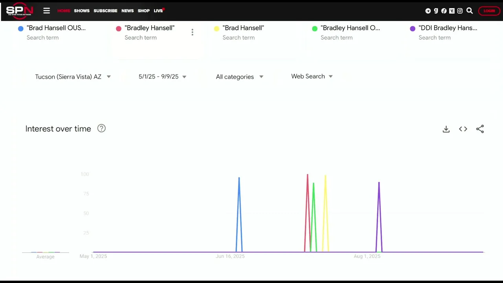503x283 pixels.
Task: Open the NEWS menu item
Action: [127, 11]
